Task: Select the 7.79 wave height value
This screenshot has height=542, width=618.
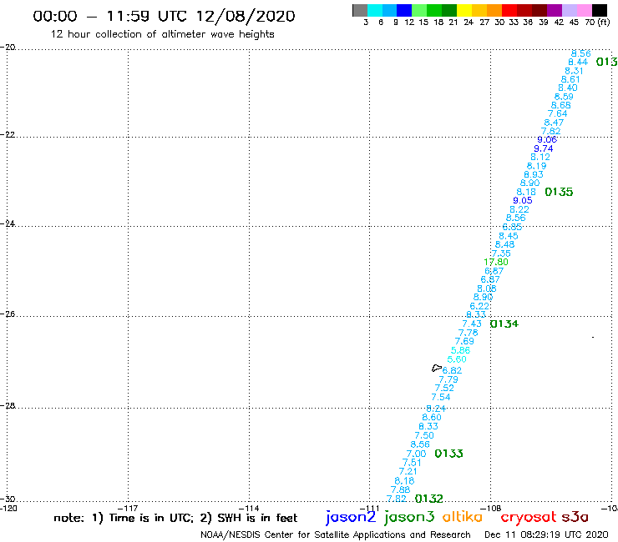Action: point(448,380)
